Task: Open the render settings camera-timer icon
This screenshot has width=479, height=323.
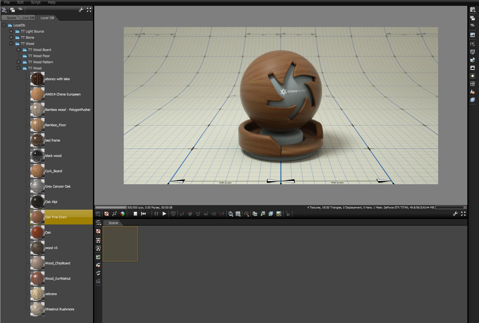Action: pyautogui.click(x=473, y=10)
